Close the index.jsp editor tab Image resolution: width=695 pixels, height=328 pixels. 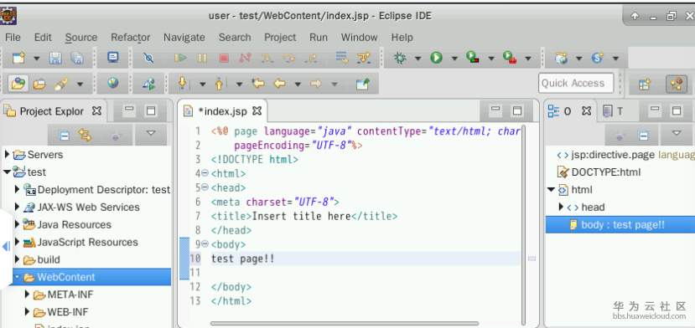257,110
